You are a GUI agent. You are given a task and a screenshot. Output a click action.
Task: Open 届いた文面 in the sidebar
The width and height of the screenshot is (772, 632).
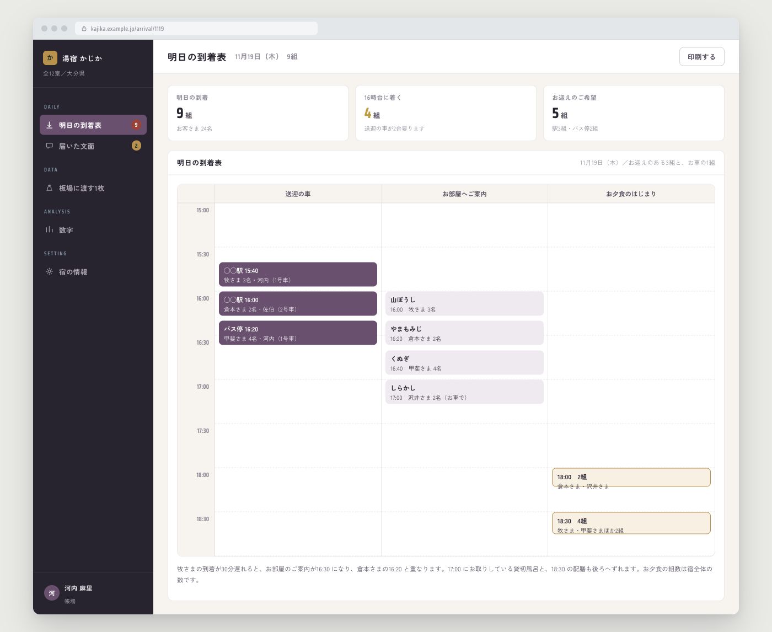pyautogui.click(x=93, y=146)
